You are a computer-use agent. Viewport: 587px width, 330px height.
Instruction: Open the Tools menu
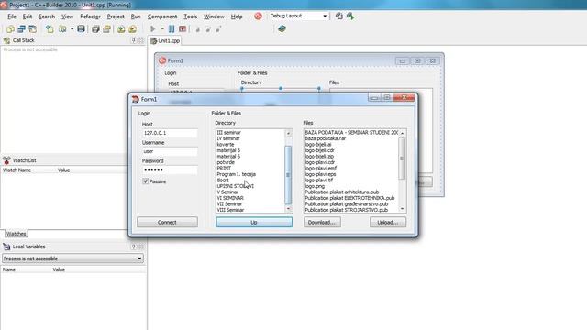tap(190, 16)
